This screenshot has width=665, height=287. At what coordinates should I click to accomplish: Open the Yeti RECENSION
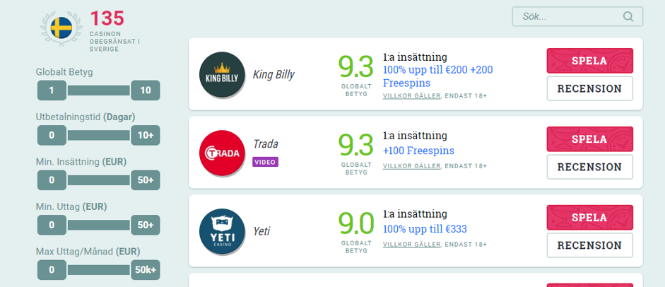pos(589,245)
